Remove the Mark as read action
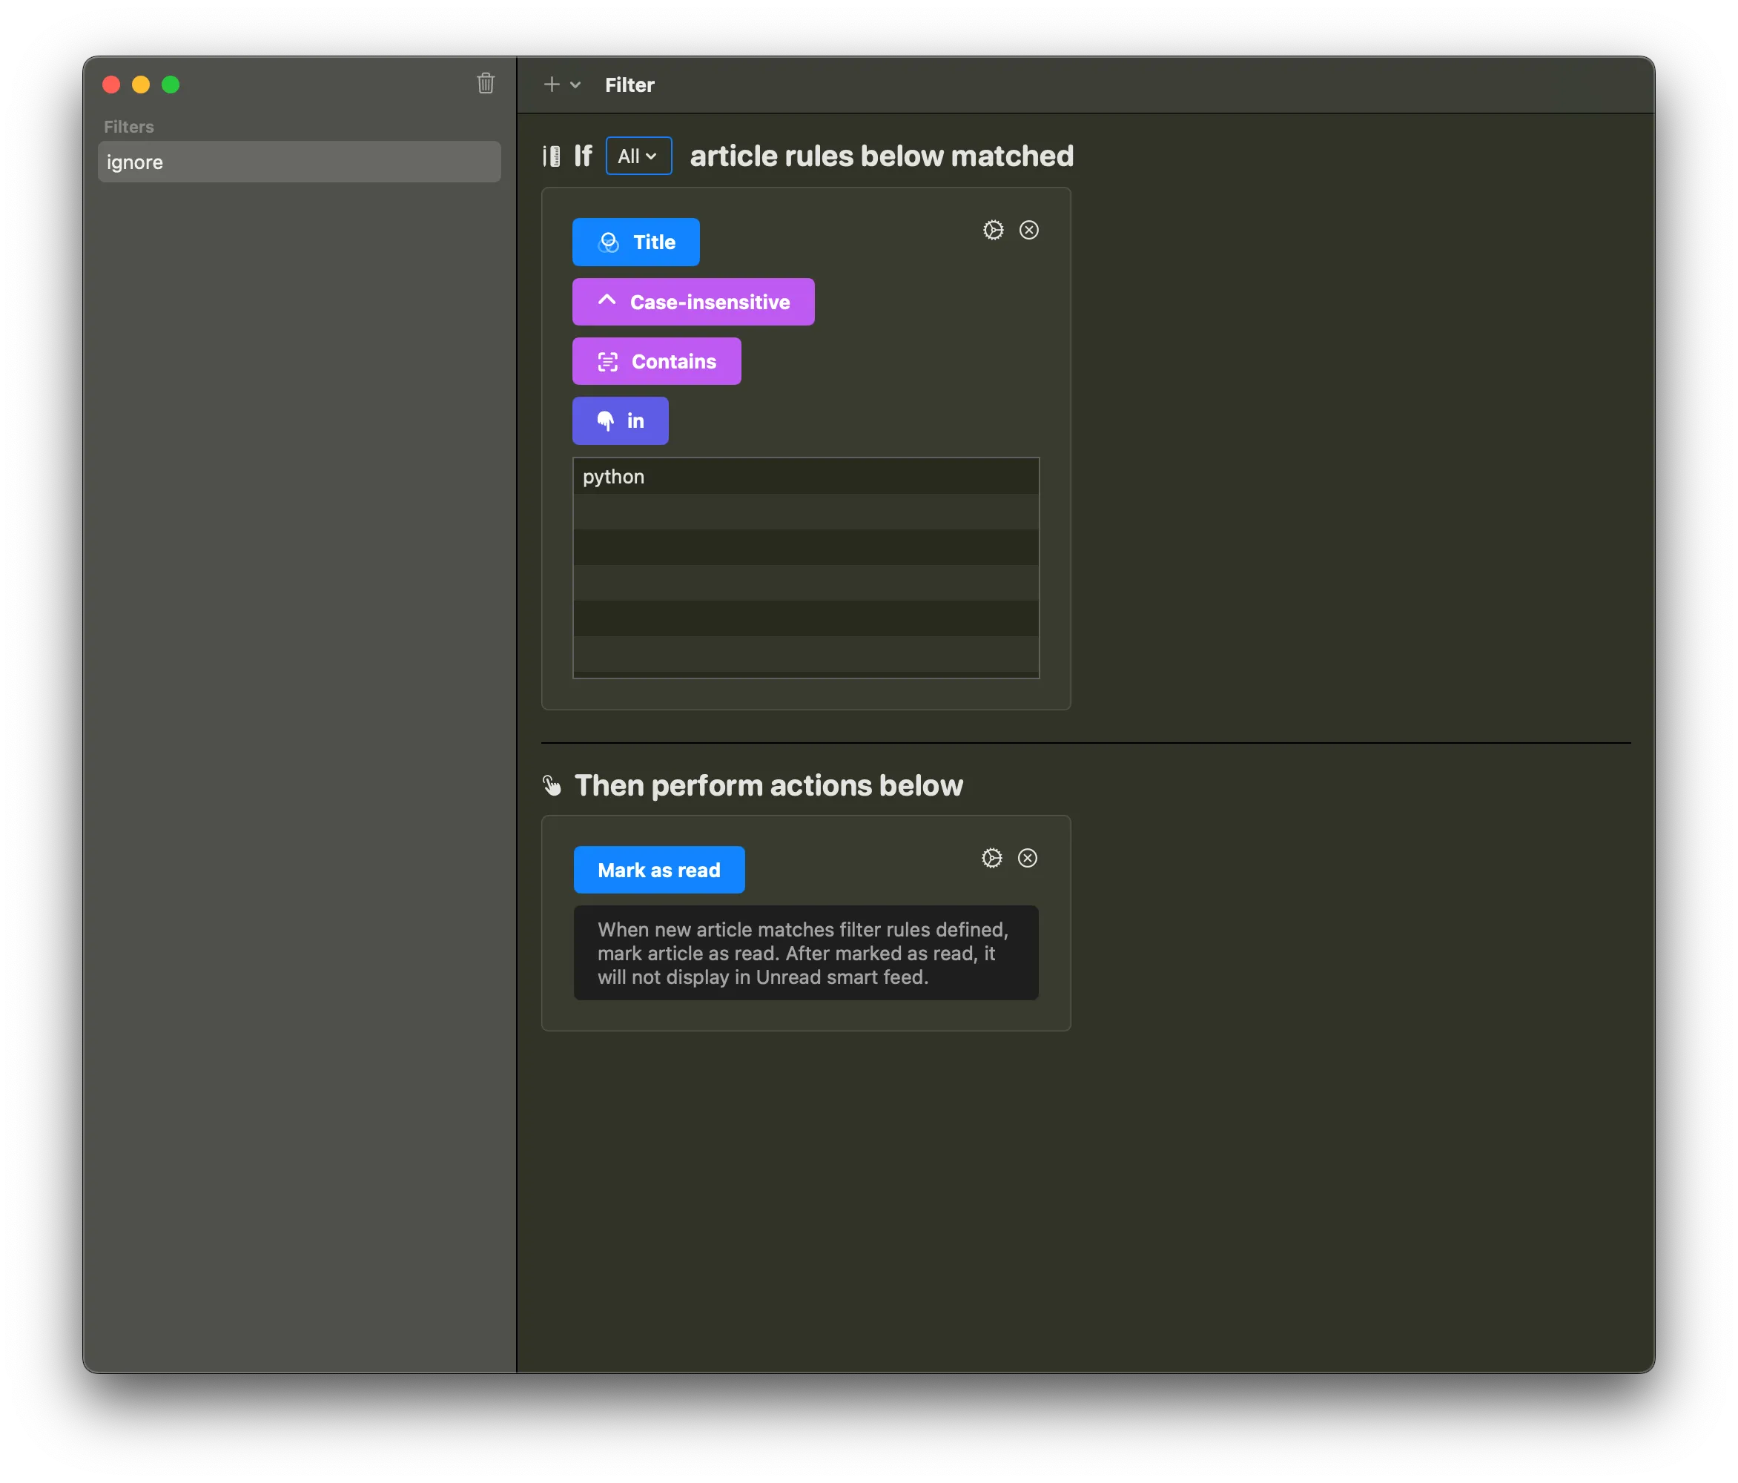Screen dimensions: 1738x1483 coord(1028,858)
